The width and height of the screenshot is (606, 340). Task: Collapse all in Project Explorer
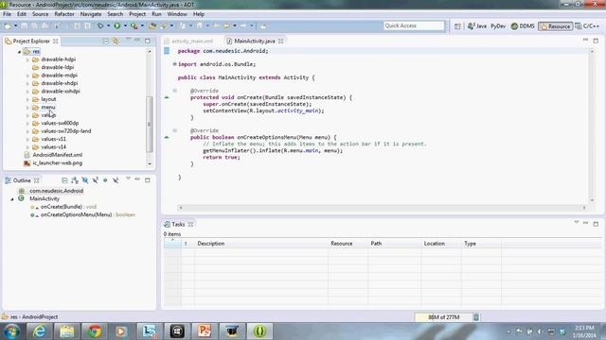point(105,41)
